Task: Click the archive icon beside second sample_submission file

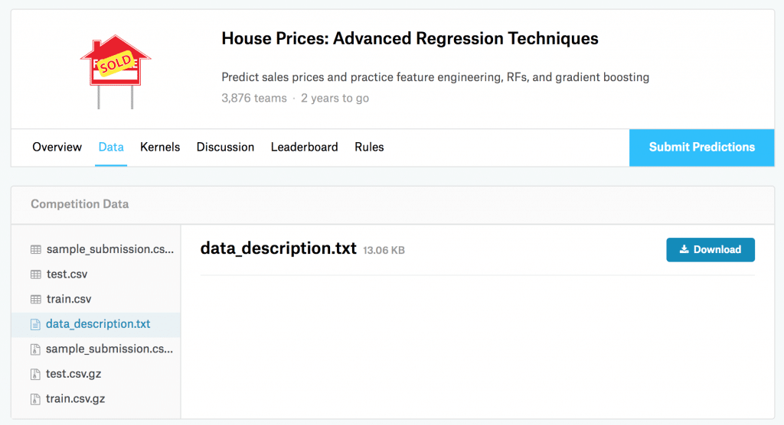Action: click(35, 349)
